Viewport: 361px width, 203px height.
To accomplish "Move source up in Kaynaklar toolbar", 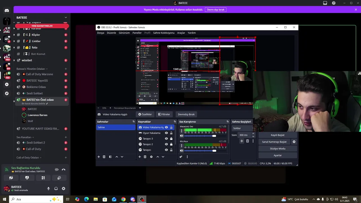I will 158,157.
